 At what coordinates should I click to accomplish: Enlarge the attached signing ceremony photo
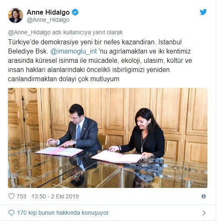tap(108, 138)
